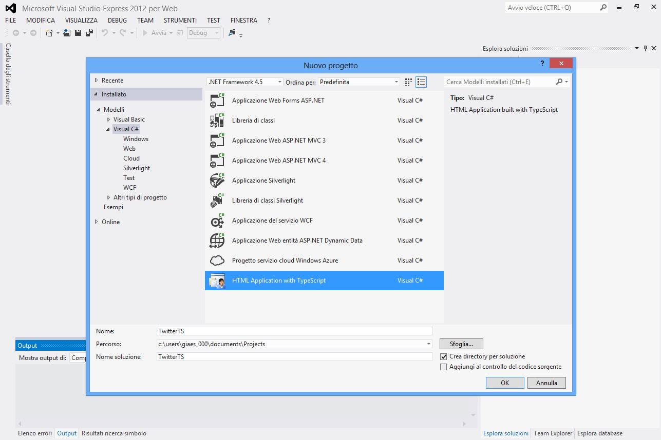Open the DEBUG menu
The height and width of the screenshot is (440, 661).
coord(117,21)
